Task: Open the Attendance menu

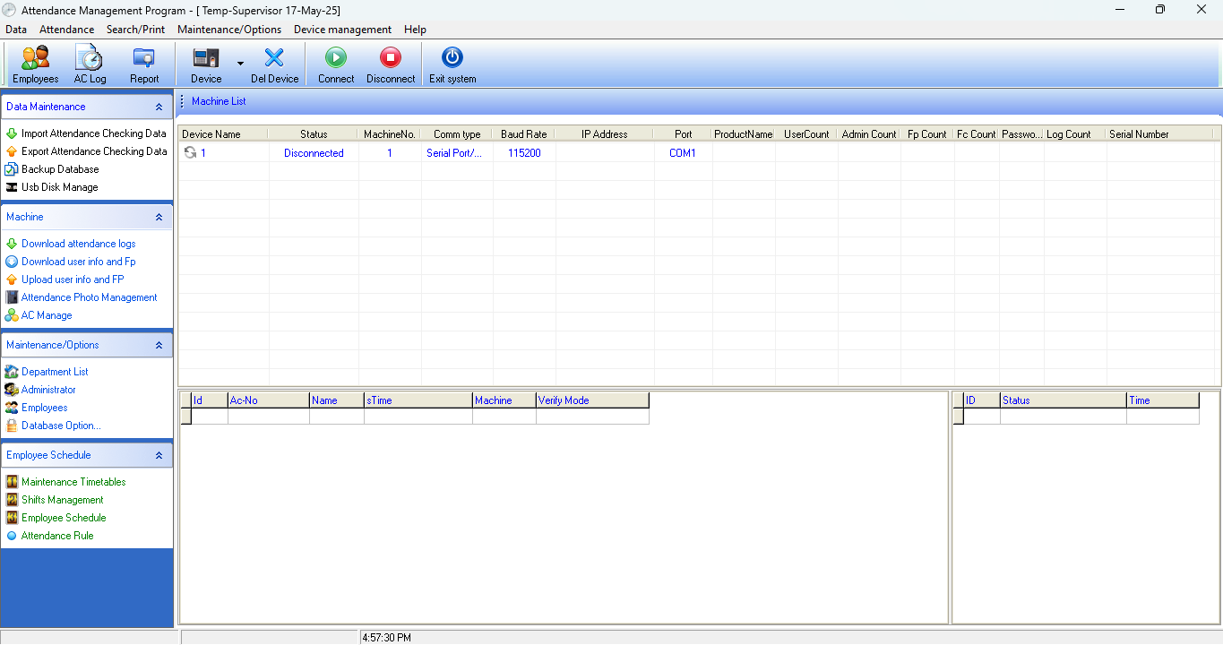Action: [66, 30]
